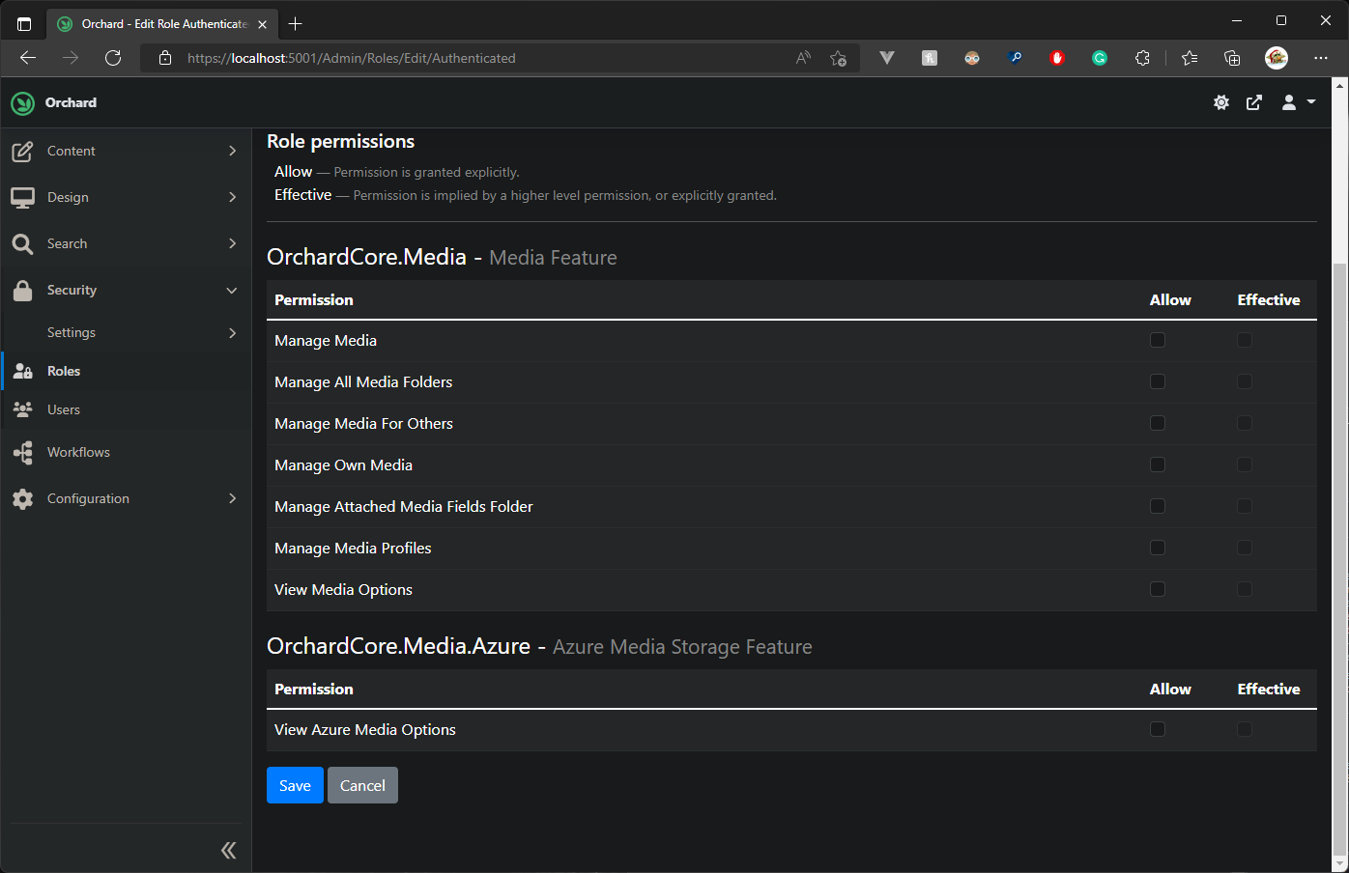Cancel editing the role
Image resolution: width=1349 pixels, height=873 pixels.
[x=362, y=785]
